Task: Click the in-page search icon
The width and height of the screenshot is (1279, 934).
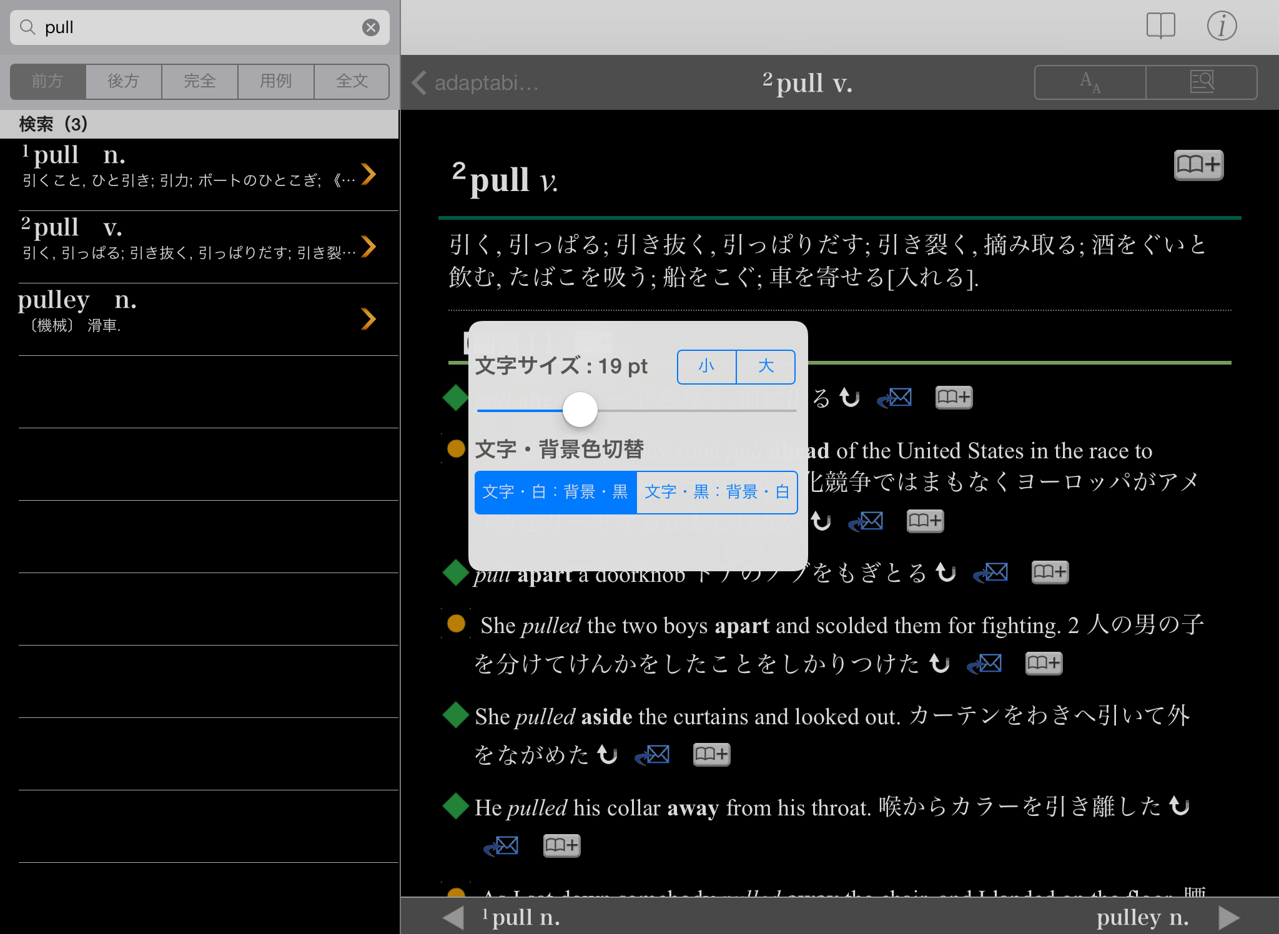Action: click(1201, 82)
